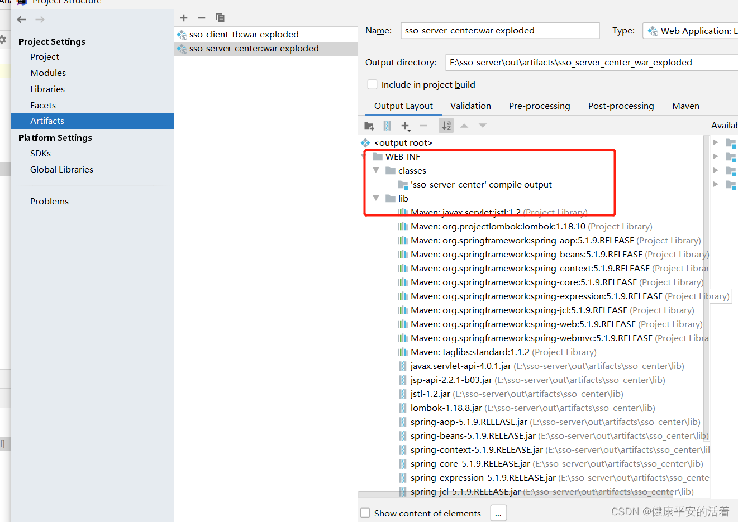738x522 pixels.
Task: Select the sso-client-tb:war exploded artifact
Action: [266, 34]
